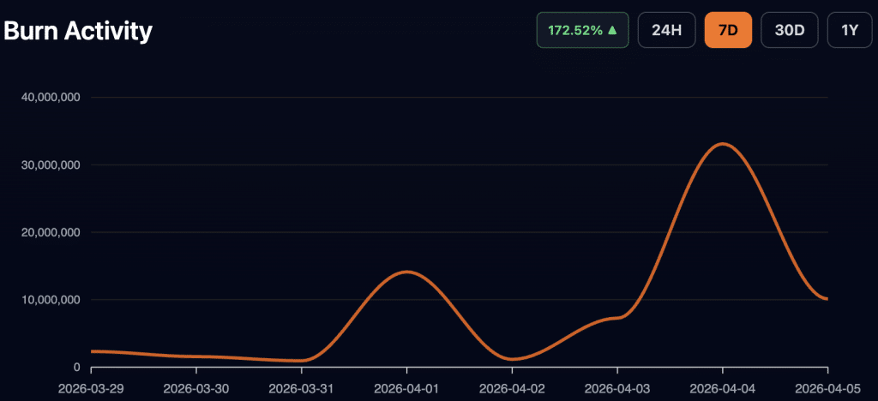This screenshot has height=401, width=878.
Task: Click the 20,000,000 y-axis label
Action: 50,232
